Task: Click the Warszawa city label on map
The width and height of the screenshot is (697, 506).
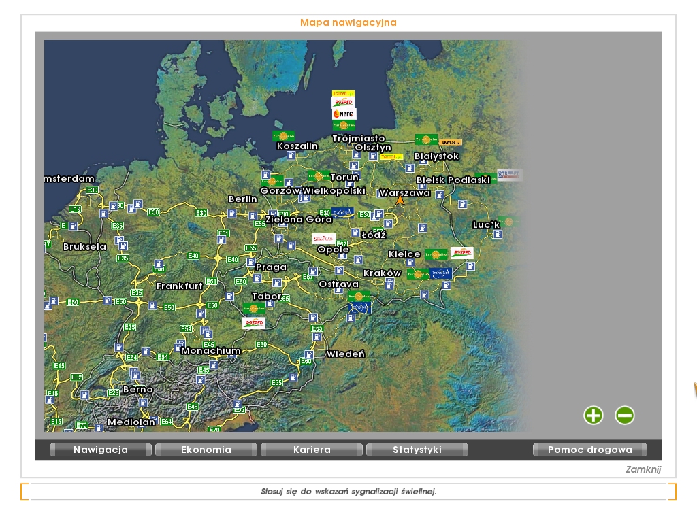Action: click(x=404, y=192)
